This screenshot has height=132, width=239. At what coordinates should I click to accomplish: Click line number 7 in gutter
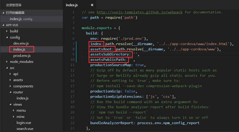[73, 44]
